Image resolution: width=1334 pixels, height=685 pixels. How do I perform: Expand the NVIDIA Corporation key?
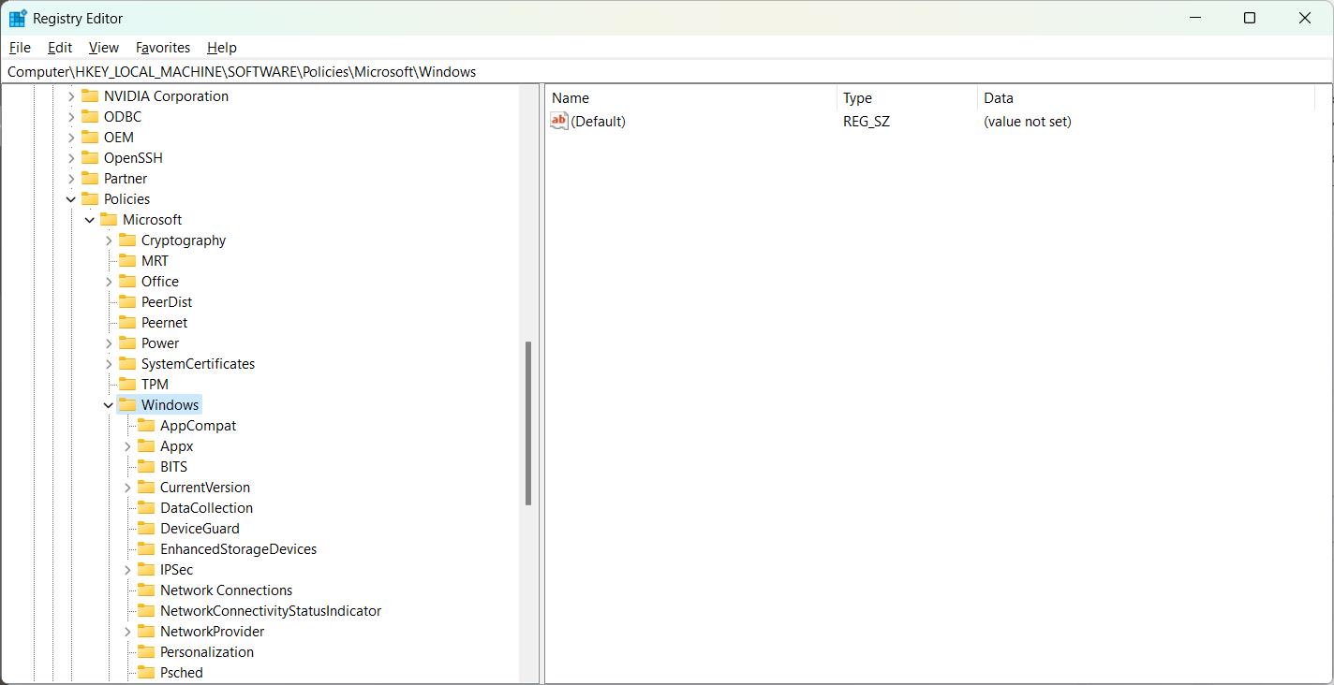(x=71, y=96)
